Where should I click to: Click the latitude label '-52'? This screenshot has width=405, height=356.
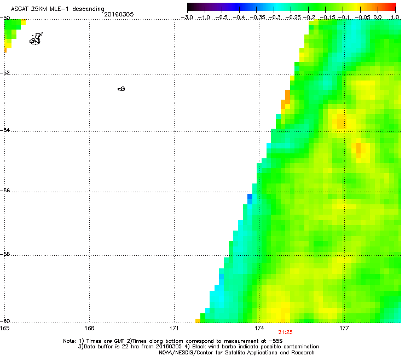[5, 73]
